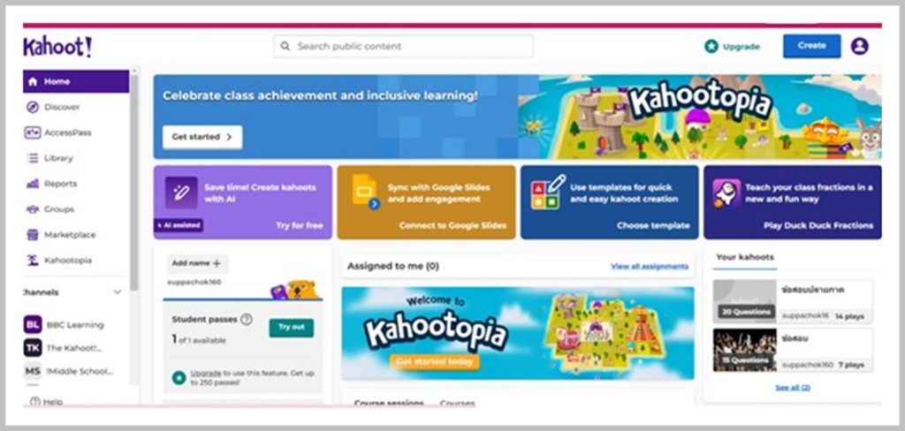Open the Discover compass icon
The image size is (905, 431).
click(33, 107)
